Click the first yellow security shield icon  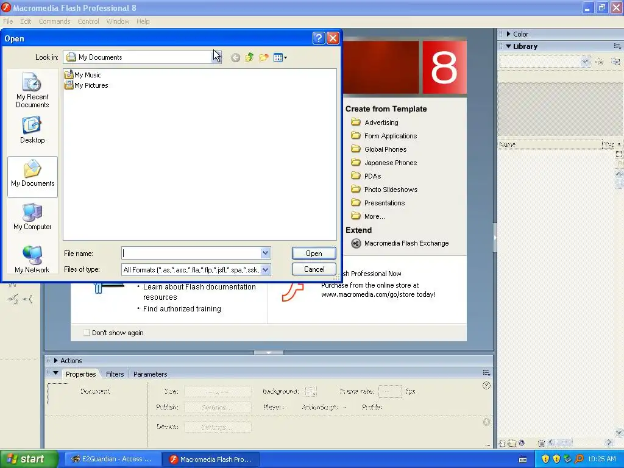point(545,459)
